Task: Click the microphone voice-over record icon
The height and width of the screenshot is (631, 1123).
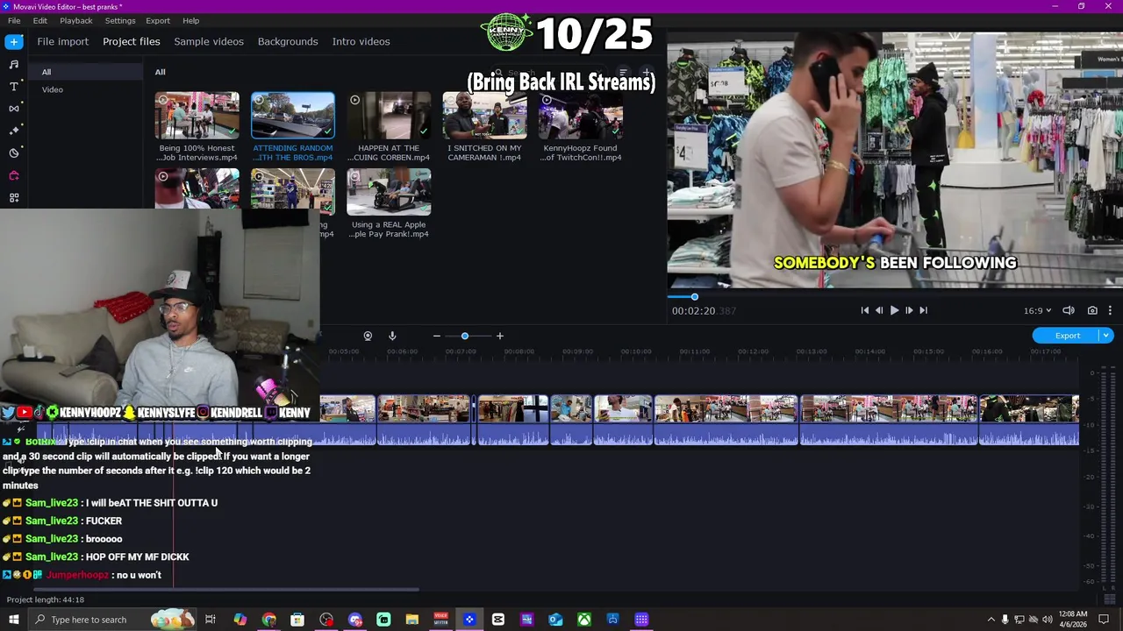Action: [x=392, y=336]
